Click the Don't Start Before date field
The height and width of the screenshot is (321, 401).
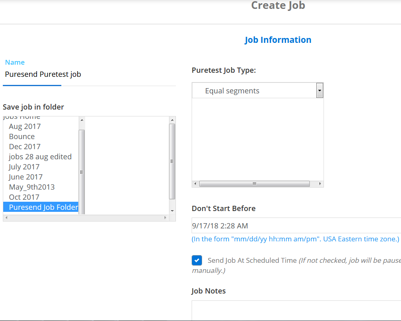click(296, 226)
